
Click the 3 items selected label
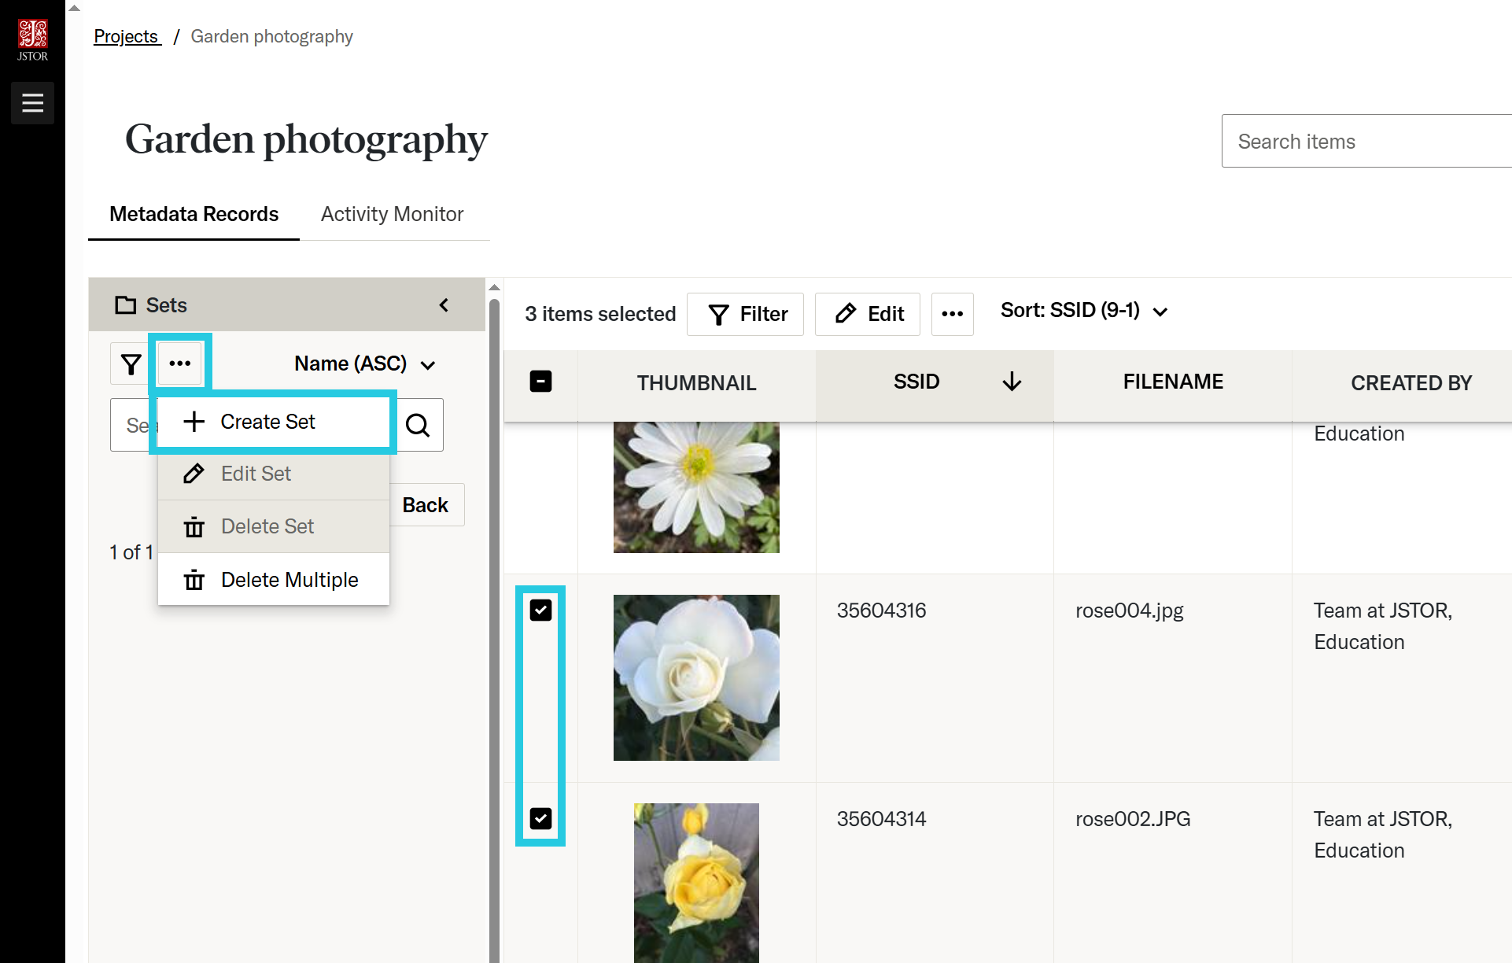[600, 314]
